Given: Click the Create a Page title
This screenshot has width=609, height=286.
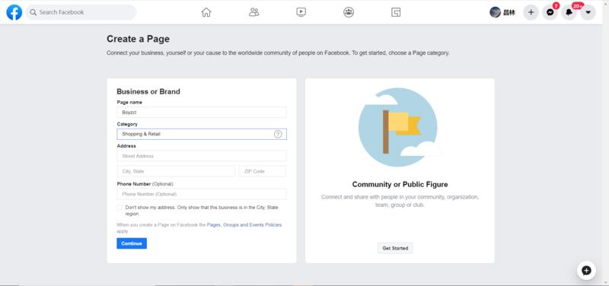Looking at the screenshot, I should [139, 39].
